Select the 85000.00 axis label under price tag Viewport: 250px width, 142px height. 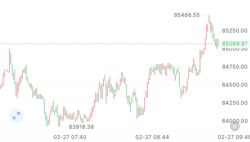tap(235, 49)
